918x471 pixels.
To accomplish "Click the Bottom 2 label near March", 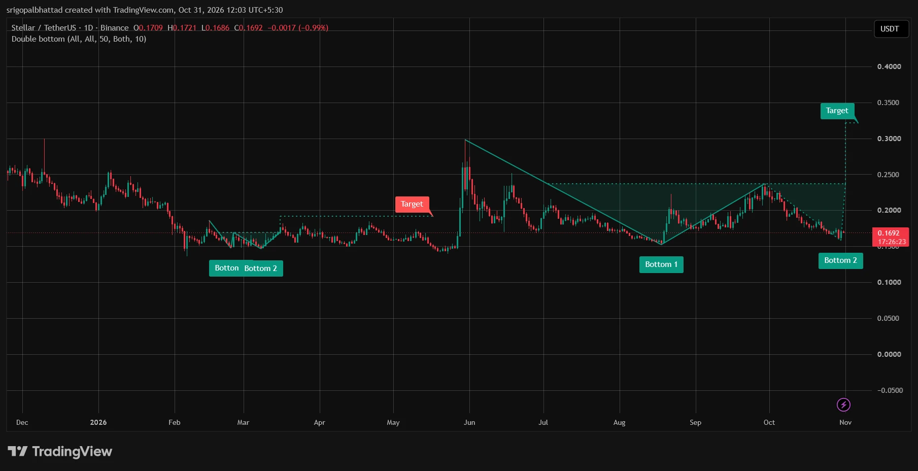I will [x=261, y=268].
